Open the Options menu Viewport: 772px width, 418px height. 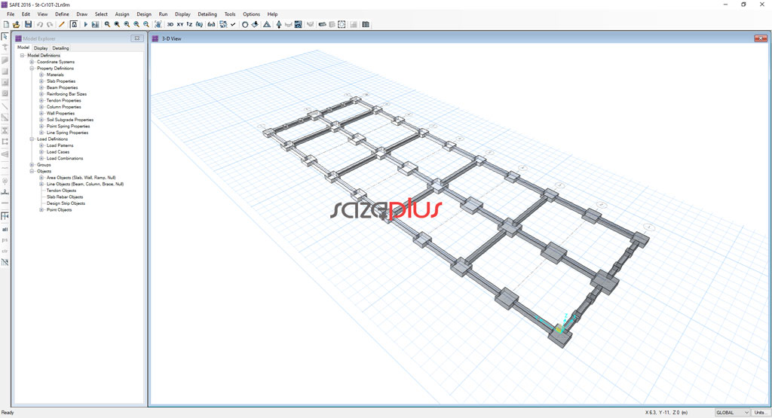click(251, 14)
